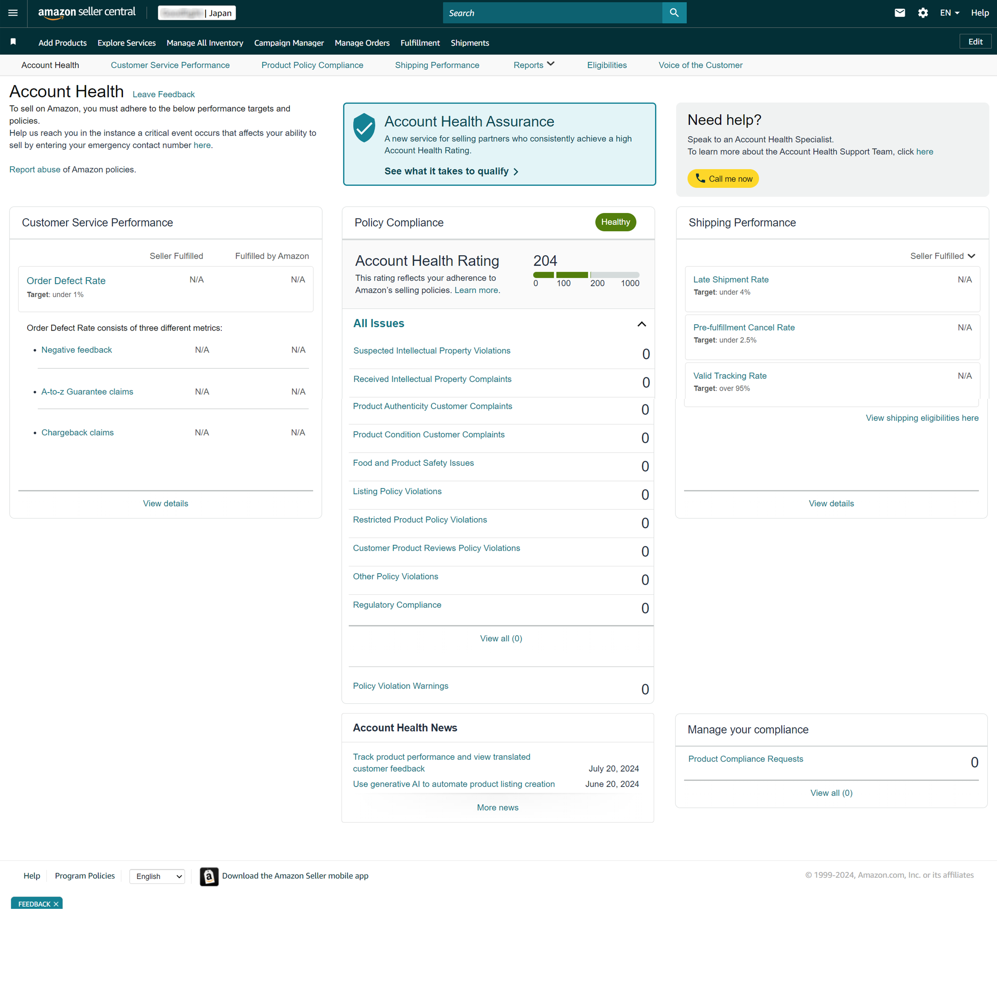Open Manage Orders

coord(362,43)
